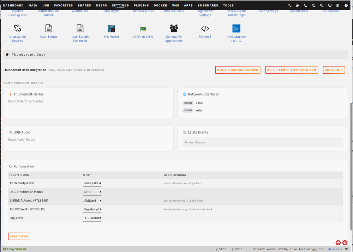The width and height of the screenshot is (353, 252).
Task: Click ALLE GERÄTE AUTORISIEREN button
Action: (x=292, y=70)
